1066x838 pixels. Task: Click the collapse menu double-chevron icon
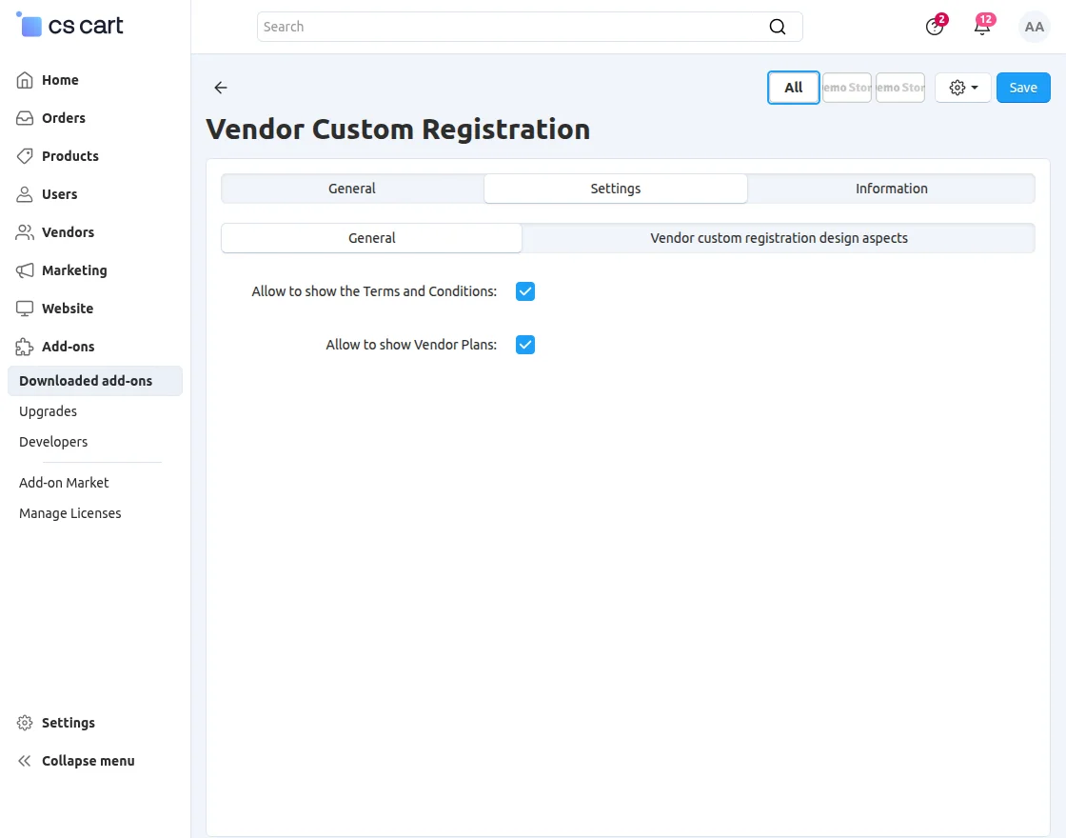25,761
